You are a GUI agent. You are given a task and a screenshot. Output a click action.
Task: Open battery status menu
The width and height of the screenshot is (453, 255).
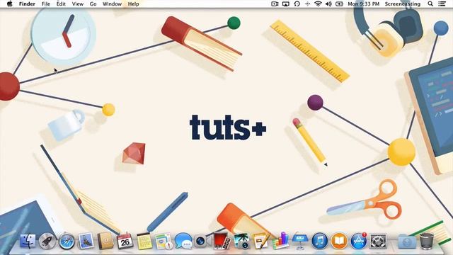point(339,4)
